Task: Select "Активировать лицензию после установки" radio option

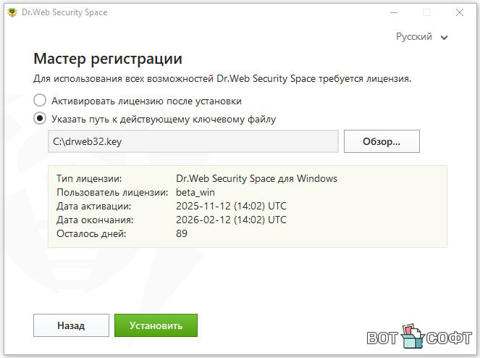Action: [40, 101]
